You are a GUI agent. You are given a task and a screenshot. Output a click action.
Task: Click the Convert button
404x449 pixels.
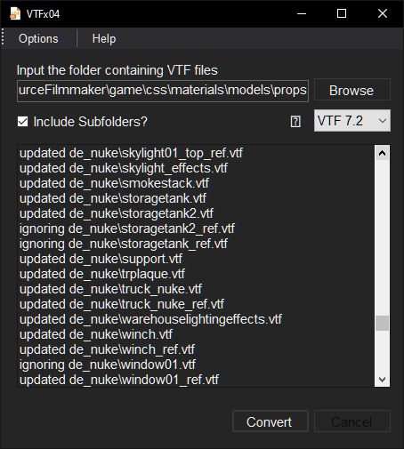(x=271, y=421)
